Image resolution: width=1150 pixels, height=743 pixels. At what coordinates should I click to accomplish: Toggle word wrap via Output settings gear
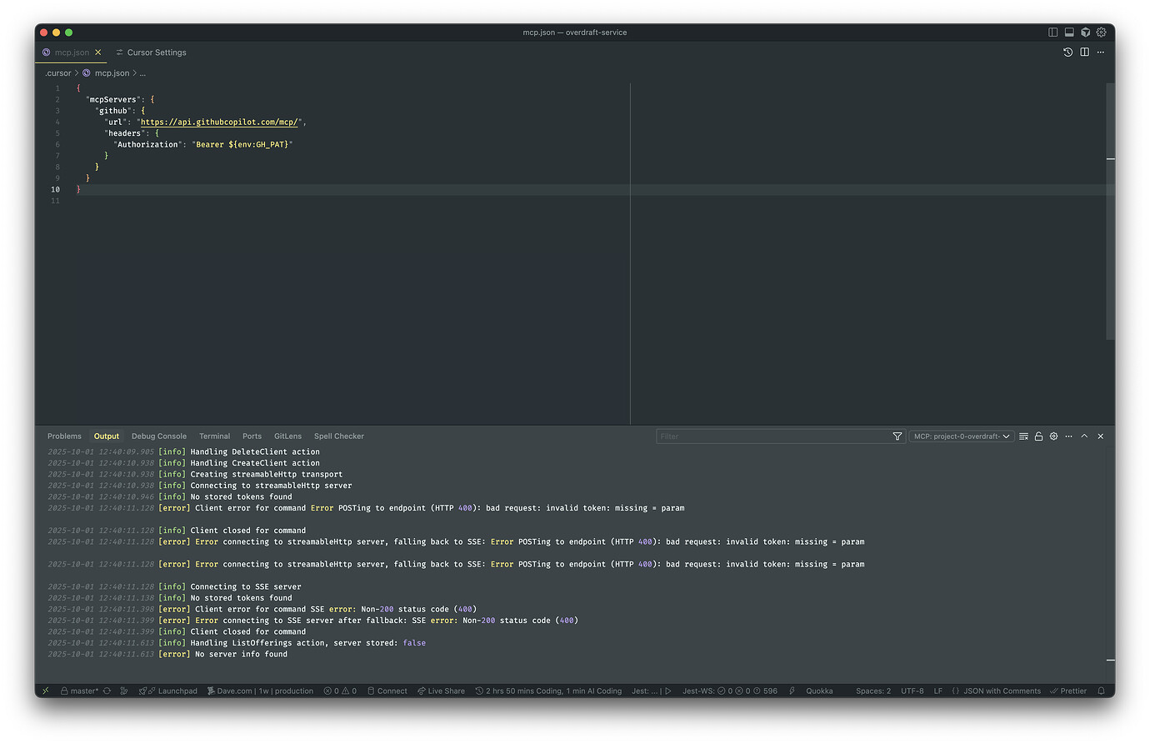(1053, 436)
